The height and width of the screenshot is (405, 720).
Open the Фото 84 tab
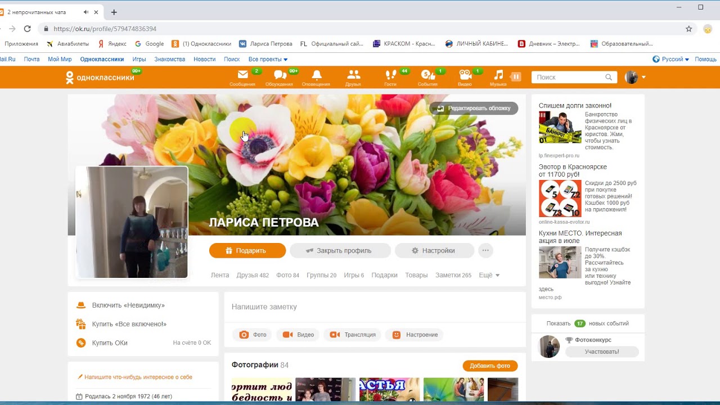(x=287, y=275)
